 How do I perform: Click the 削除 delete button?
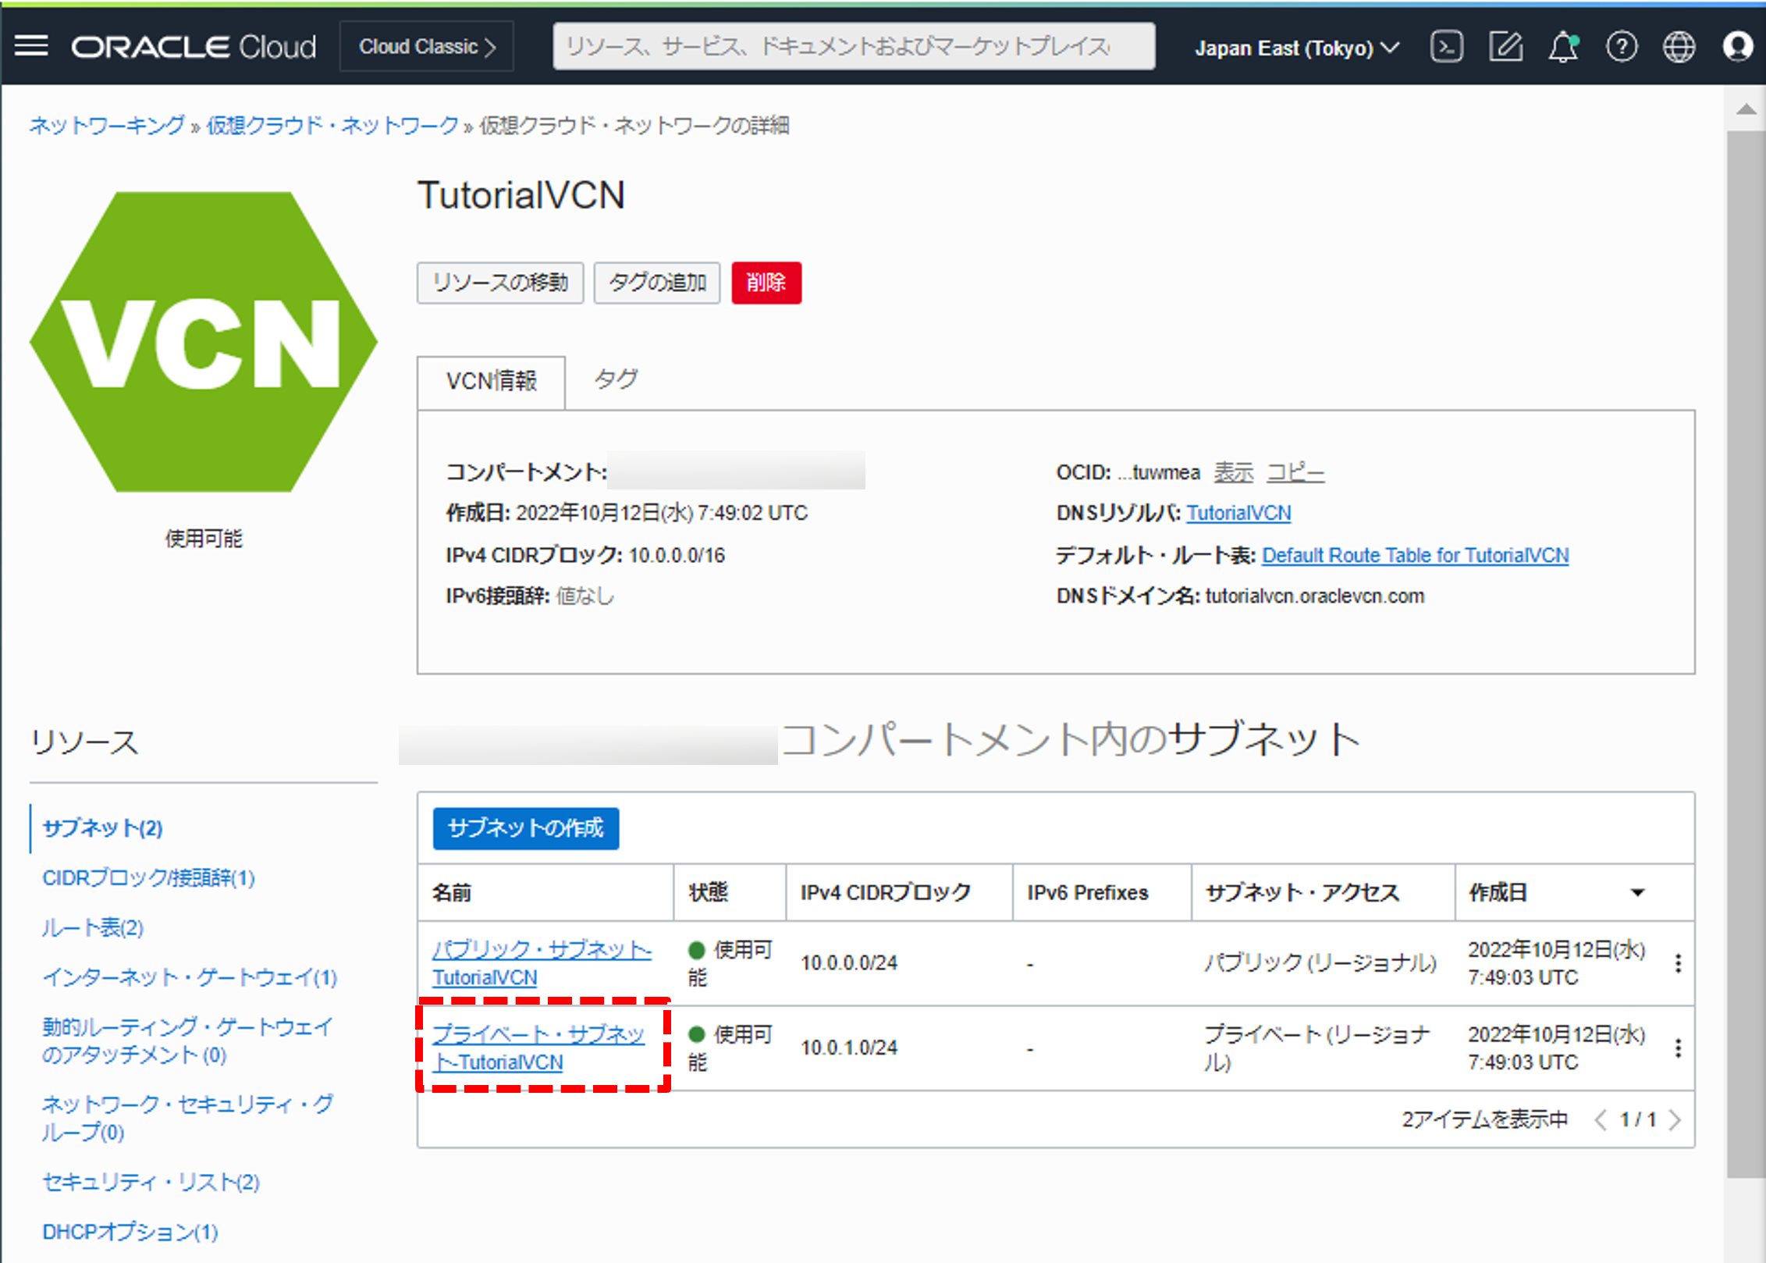766,283
